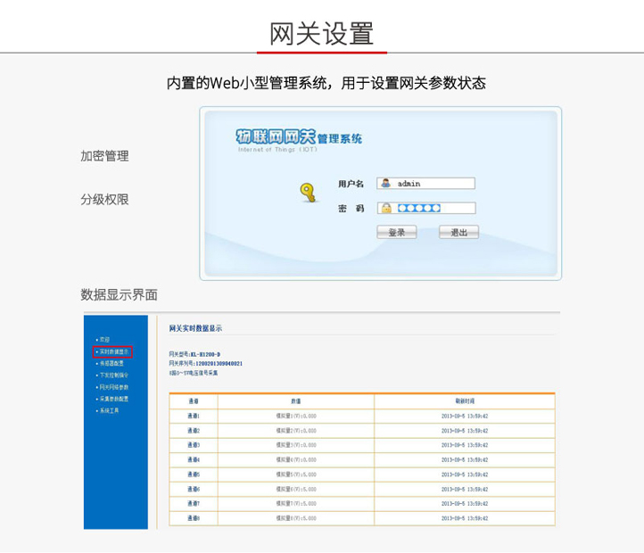The image size is (644, 553).
Task: Open 下发控制指令 sidebar item
Action: (x=112, y=376)
